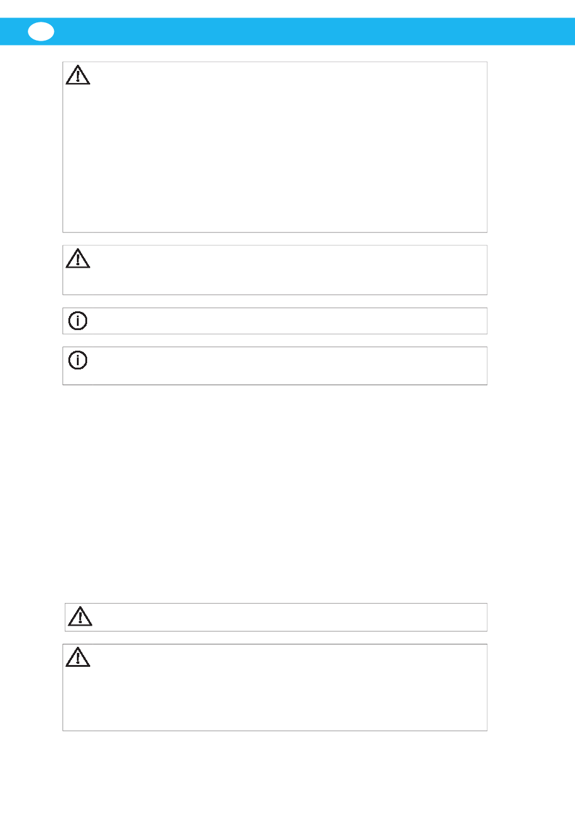The image size is (575, 814).
Task: Click the blank margin below the bottommost box
Action: click(287, 772)
